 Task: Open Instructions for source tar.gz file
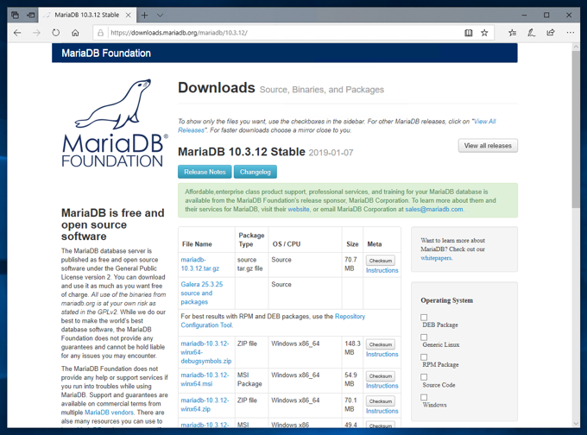point(382,270)
